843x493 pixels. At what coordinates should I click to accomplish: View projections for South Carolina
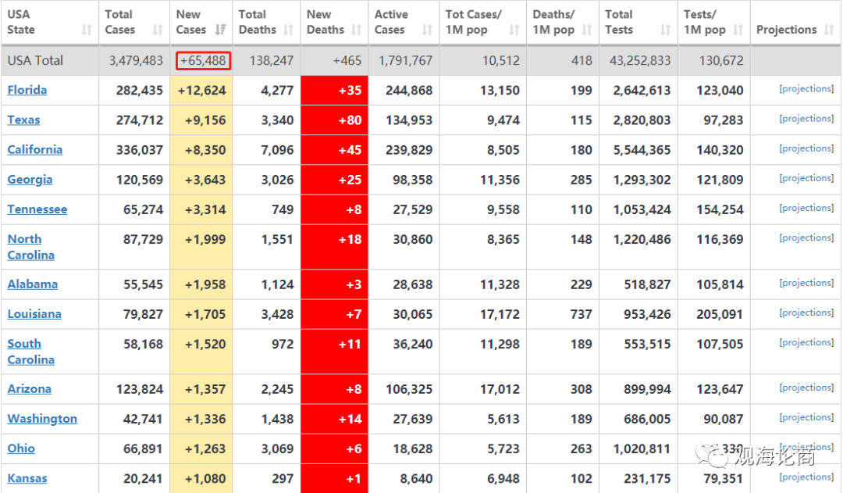[x=806, y=342]
